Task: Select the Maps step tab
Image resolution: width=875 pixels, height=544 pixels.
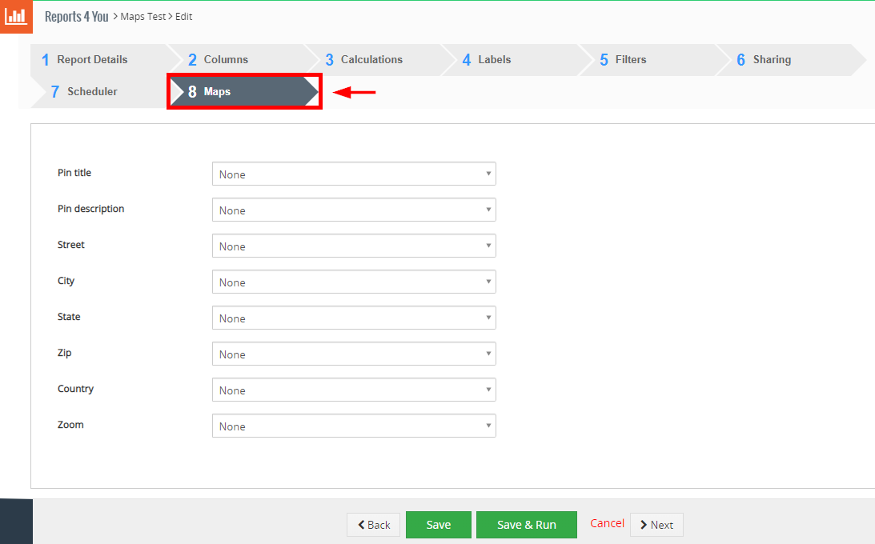Action: [x=217, y=92]
